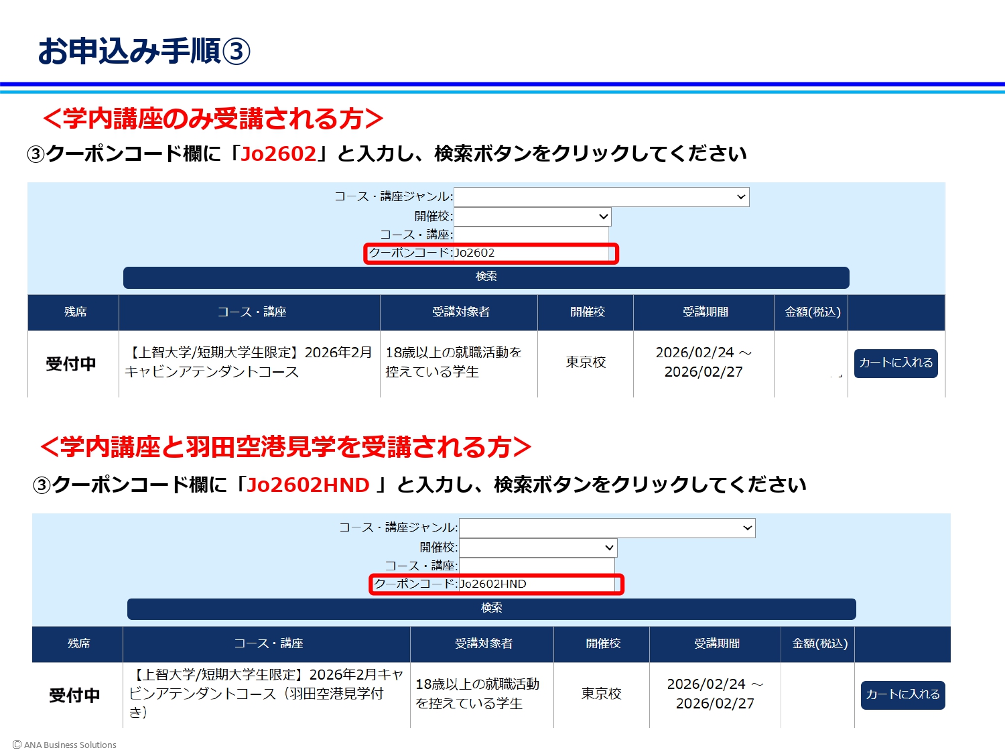Click 受講対象者 header in 羽田空港見学 table

tap(483, 643)
